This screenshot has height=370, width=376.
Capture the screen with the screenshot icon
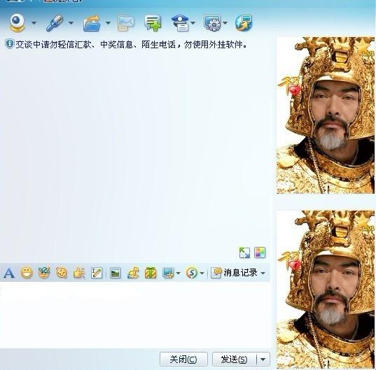(x=168, y=273)
